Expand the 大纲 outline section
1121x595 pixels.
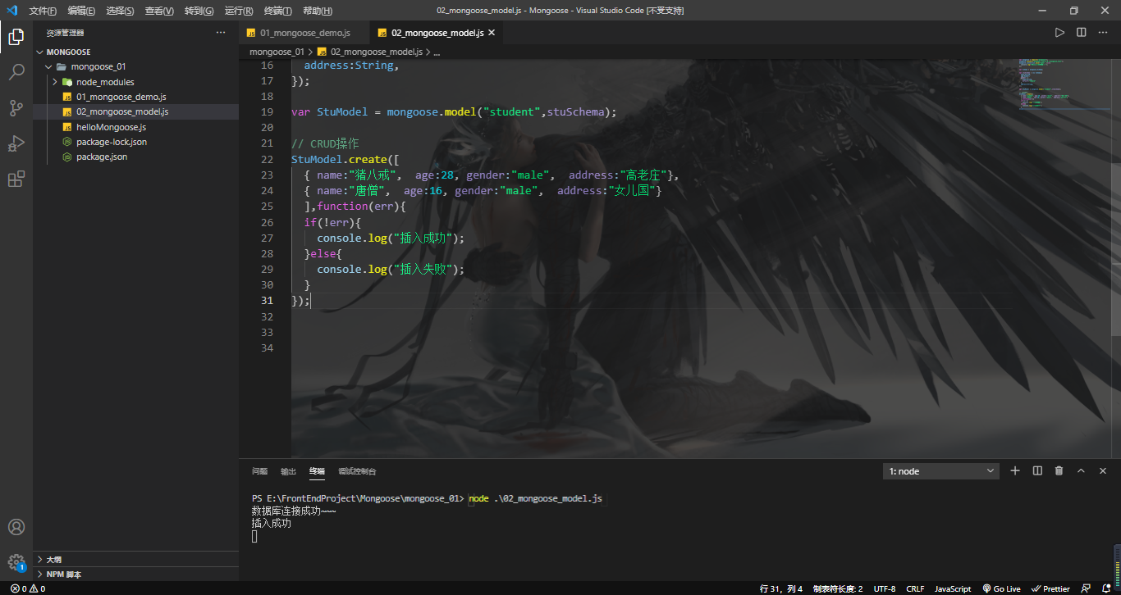click(x=135, y=559)
